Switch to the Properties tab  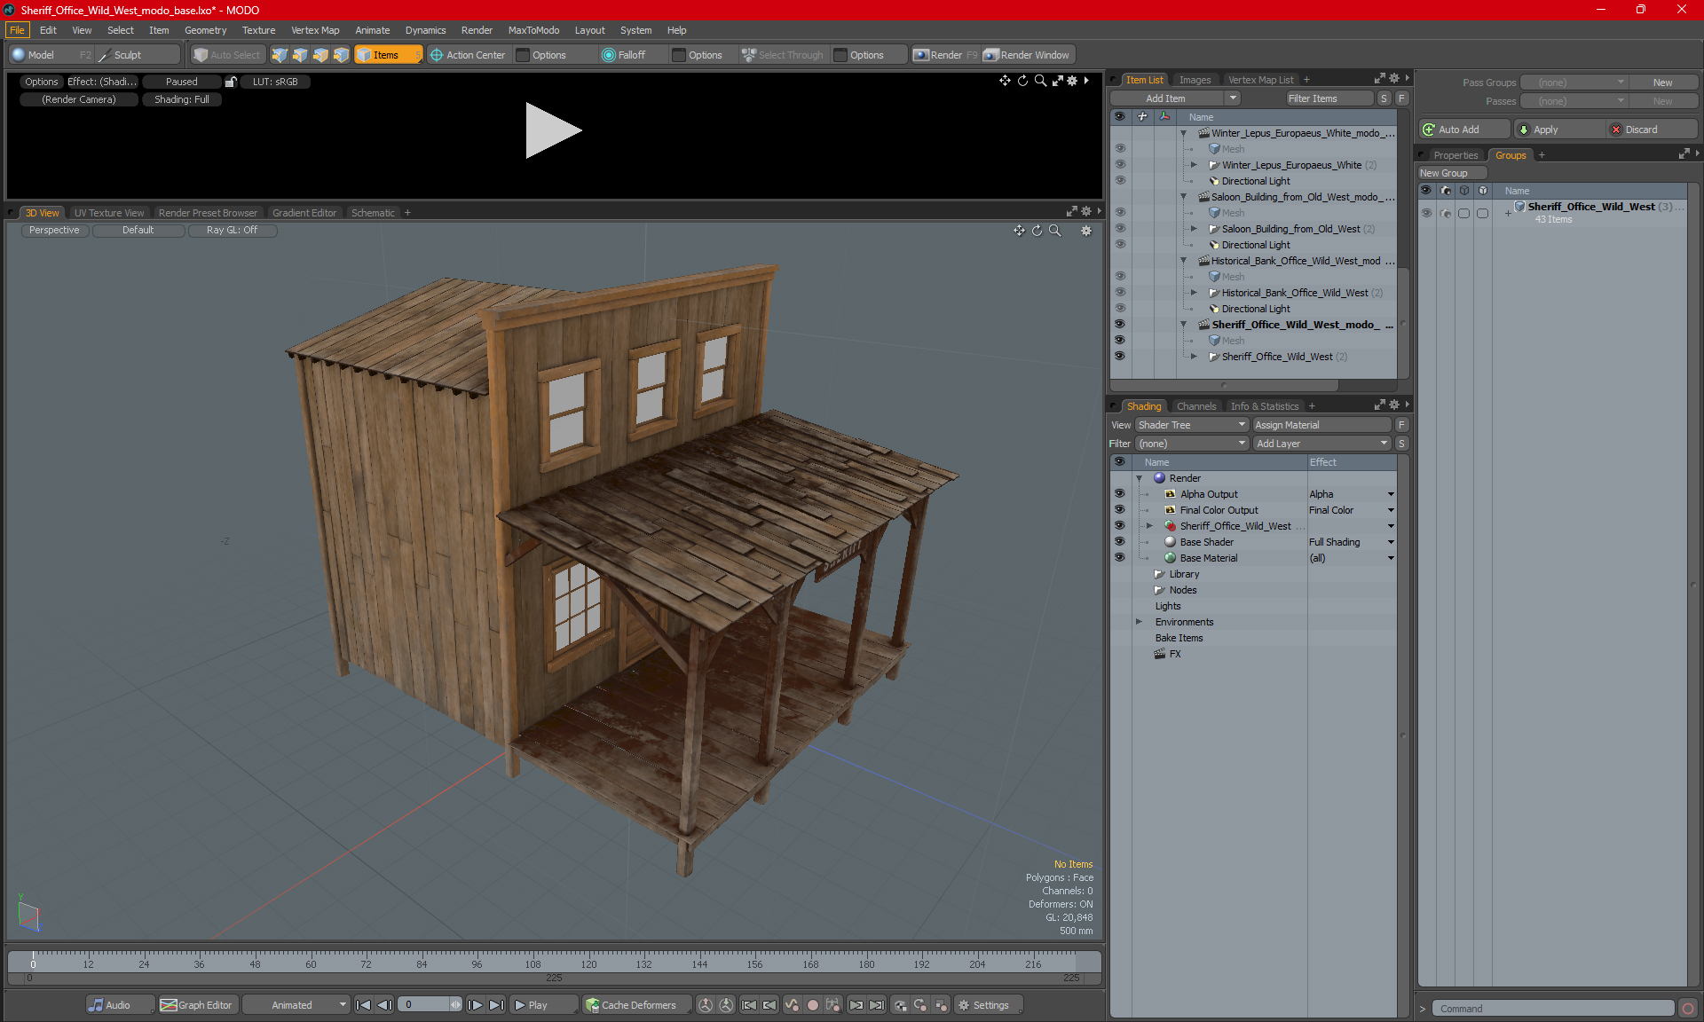click(x=1455, y=155)
